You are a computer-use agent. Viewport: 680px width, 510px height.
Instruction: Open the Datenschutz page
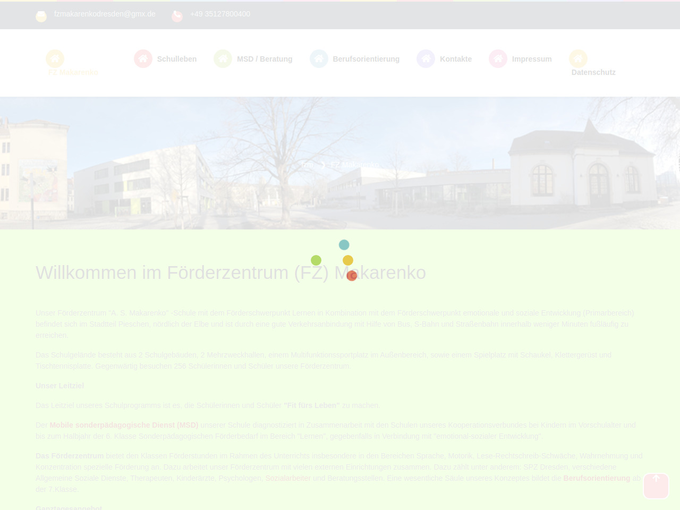tap(593, 72)
